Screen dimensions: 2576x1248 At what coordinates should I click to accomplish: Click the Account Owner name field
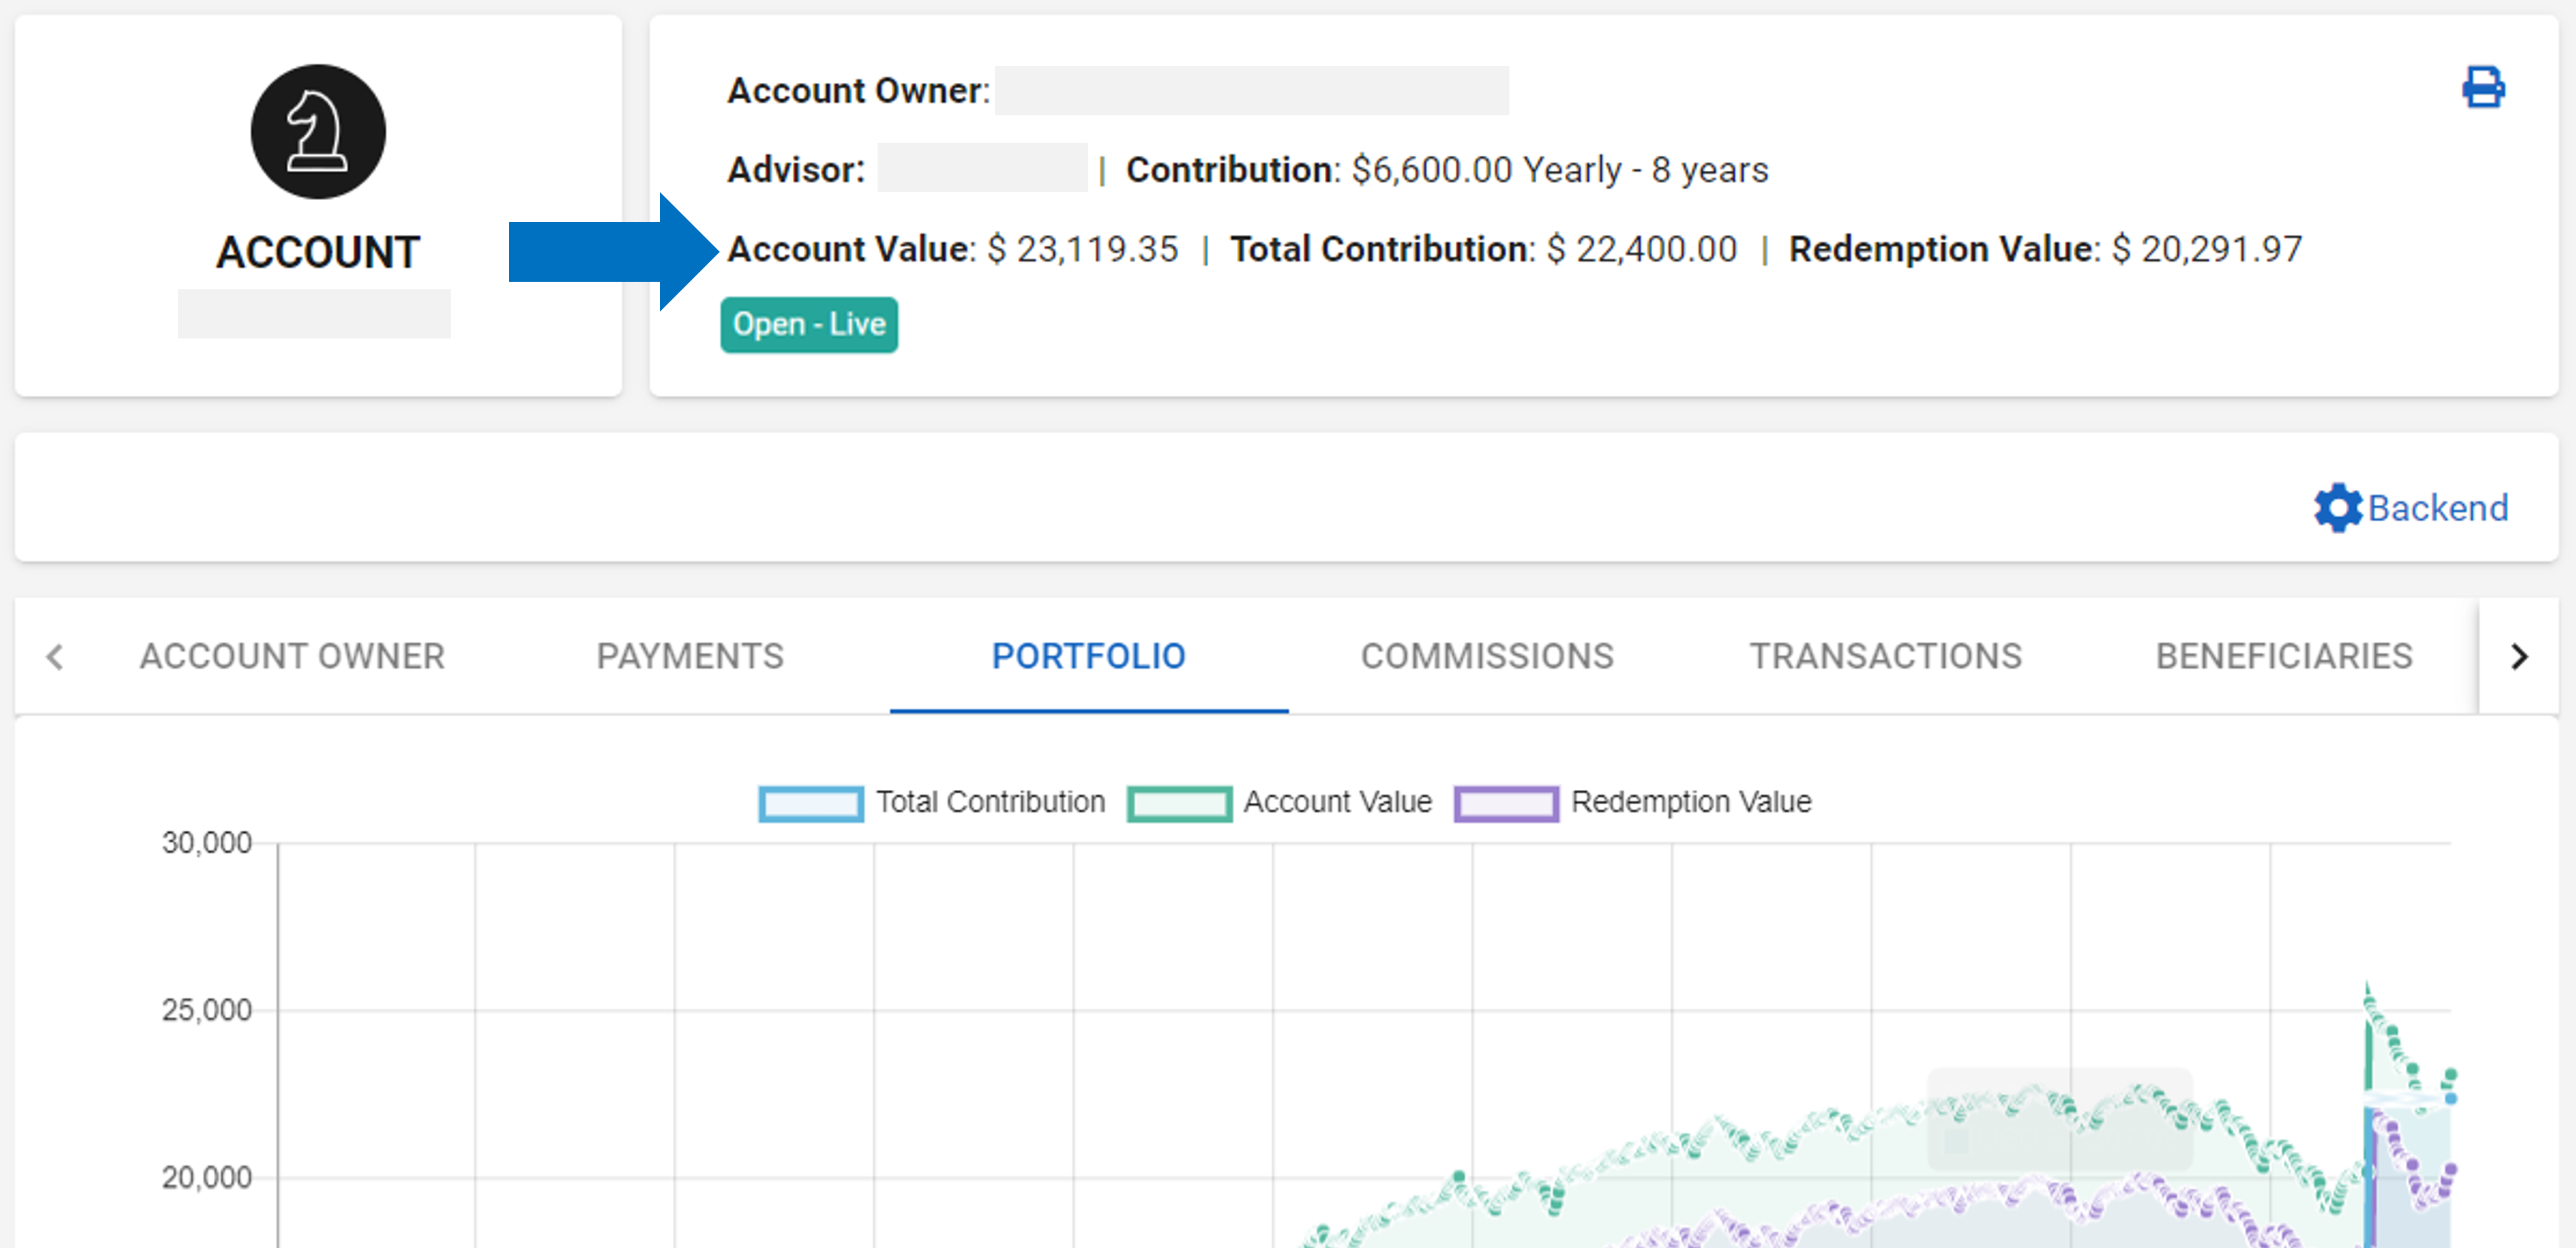click(x=1251, y=91)
